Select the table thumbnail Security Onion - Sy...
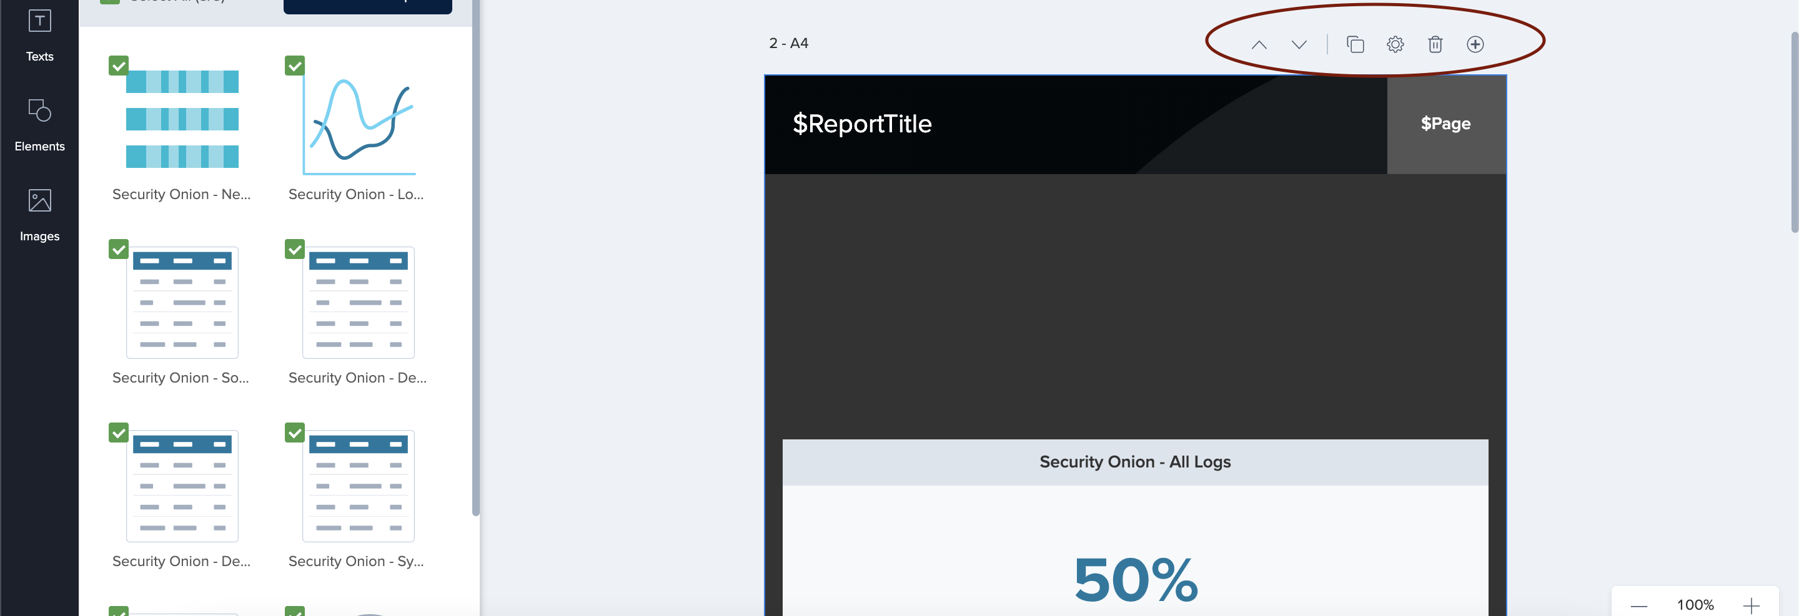This screenshot has width=1799, height=616. tap(359, 486)
